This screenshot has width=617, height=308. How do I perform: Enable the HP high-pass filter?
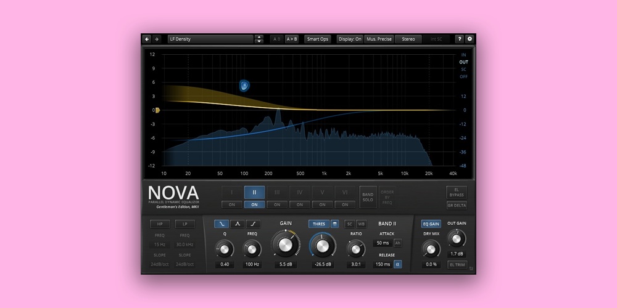pos(160,224)
